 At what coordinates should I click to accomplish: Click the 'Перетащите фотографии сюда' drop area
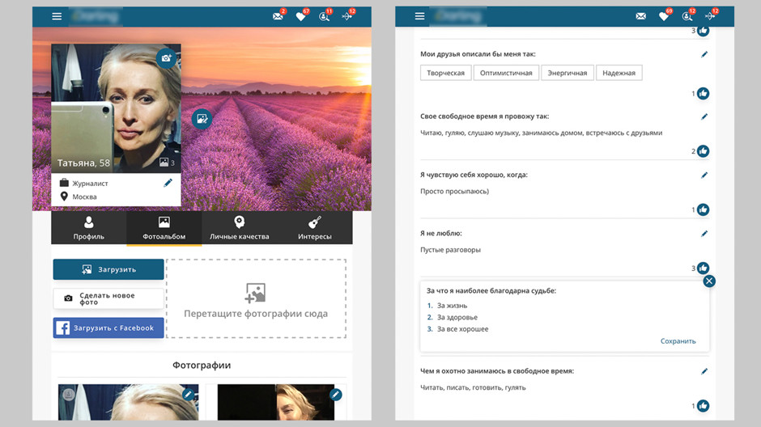click(x=256, y=298)
